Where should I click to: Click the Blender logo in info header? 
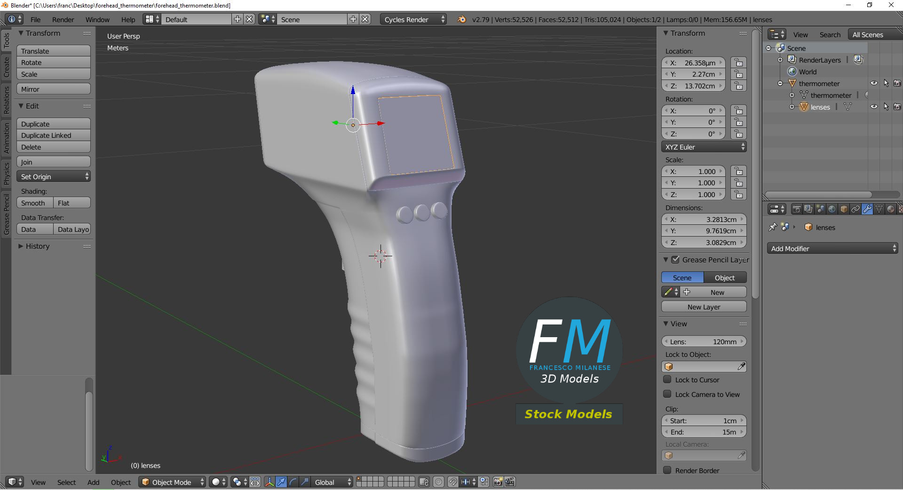462,19
